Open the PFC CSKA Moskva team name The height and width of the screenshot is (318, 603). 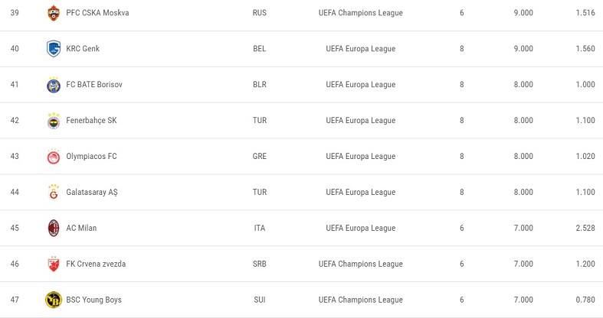click(x=97, y=13)
